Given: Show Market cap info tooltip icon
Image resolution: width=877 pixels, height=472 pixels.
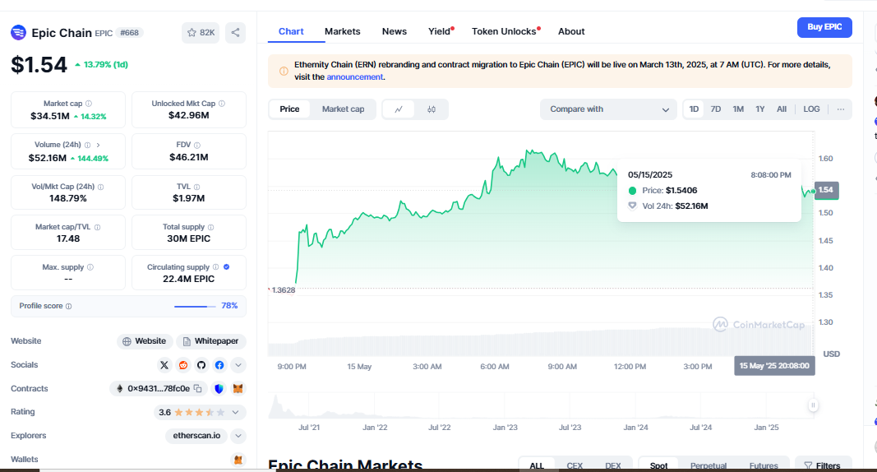Looking at the screenshot, I should [89, 104].
